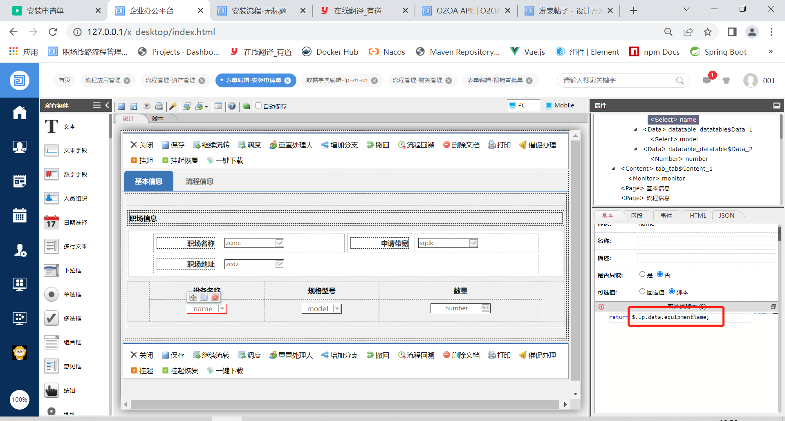Select 固定值 radio for 可选值
Viewport: 785px width, 421px height.
tap(642, 292)
